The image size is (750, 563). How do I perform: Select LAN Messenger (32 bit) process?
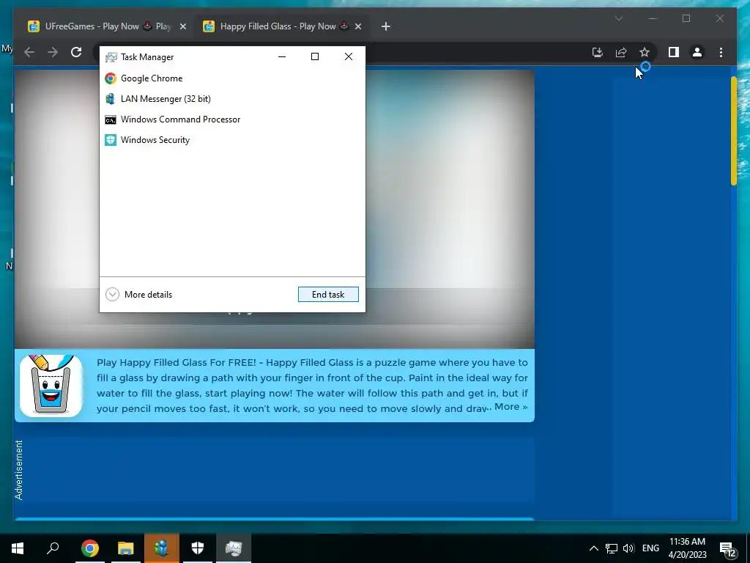pyautogui.click(x=232, y=99)
